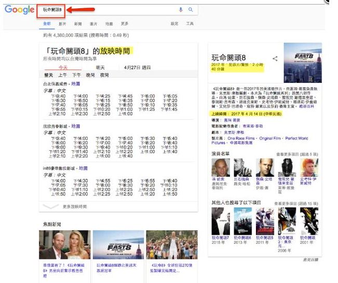Switch to the 圖片 search tab
The image size is (338, 283).
(x=93, y=24)
